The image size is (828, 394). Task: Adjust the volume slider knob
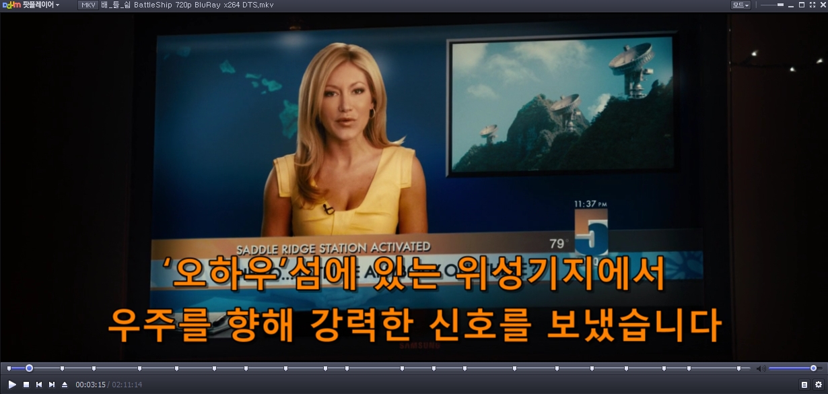click(x=813, y=368)
